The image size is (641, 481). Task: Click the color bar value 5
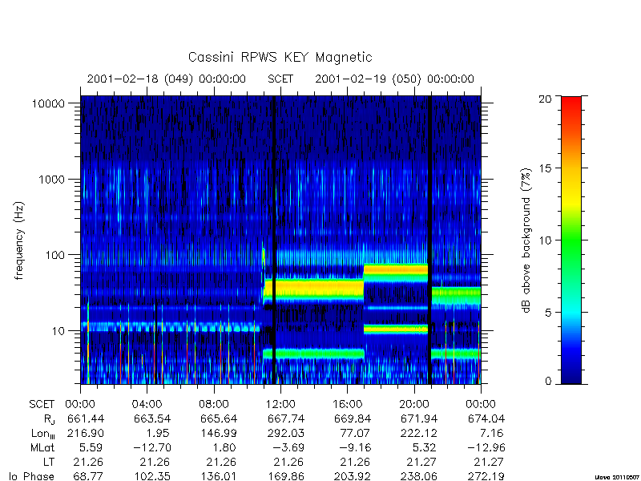tap(548, 313)
